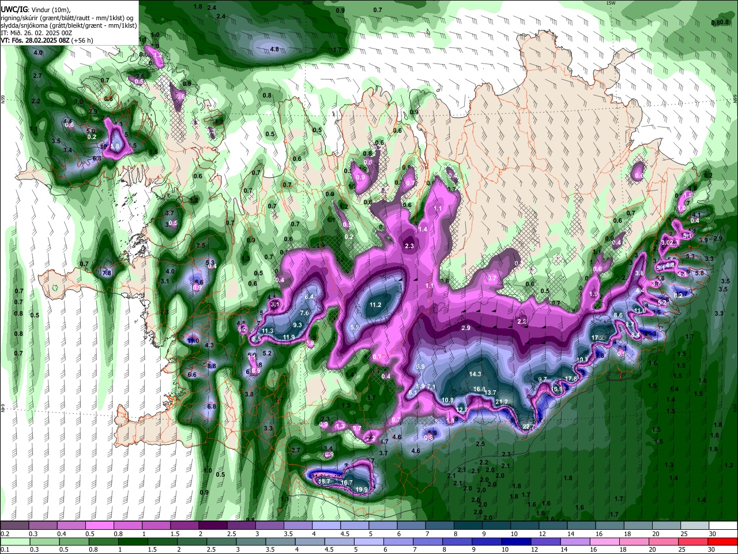Click the 16.7 value near the south coast
The width and height of the screenshot is (738, 554).
point(346,482)
